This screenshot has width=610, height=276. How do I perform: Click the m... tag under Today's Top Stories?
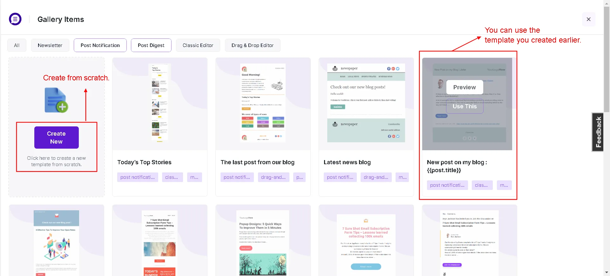tap(194, 177)
